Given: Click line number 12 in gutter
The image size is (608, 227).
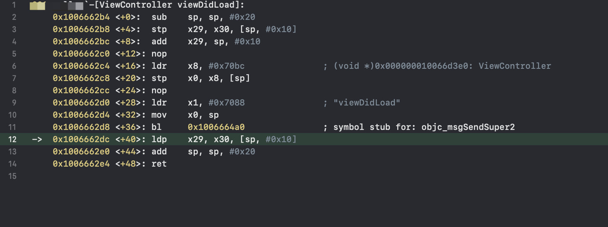Looking at the screenshot, I should pos(12,139).
